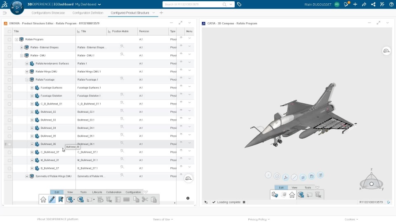Open the Configuration tab in ENOVIA toolbar
This screenshot has height=223, width=396.
tap(133, 192)
